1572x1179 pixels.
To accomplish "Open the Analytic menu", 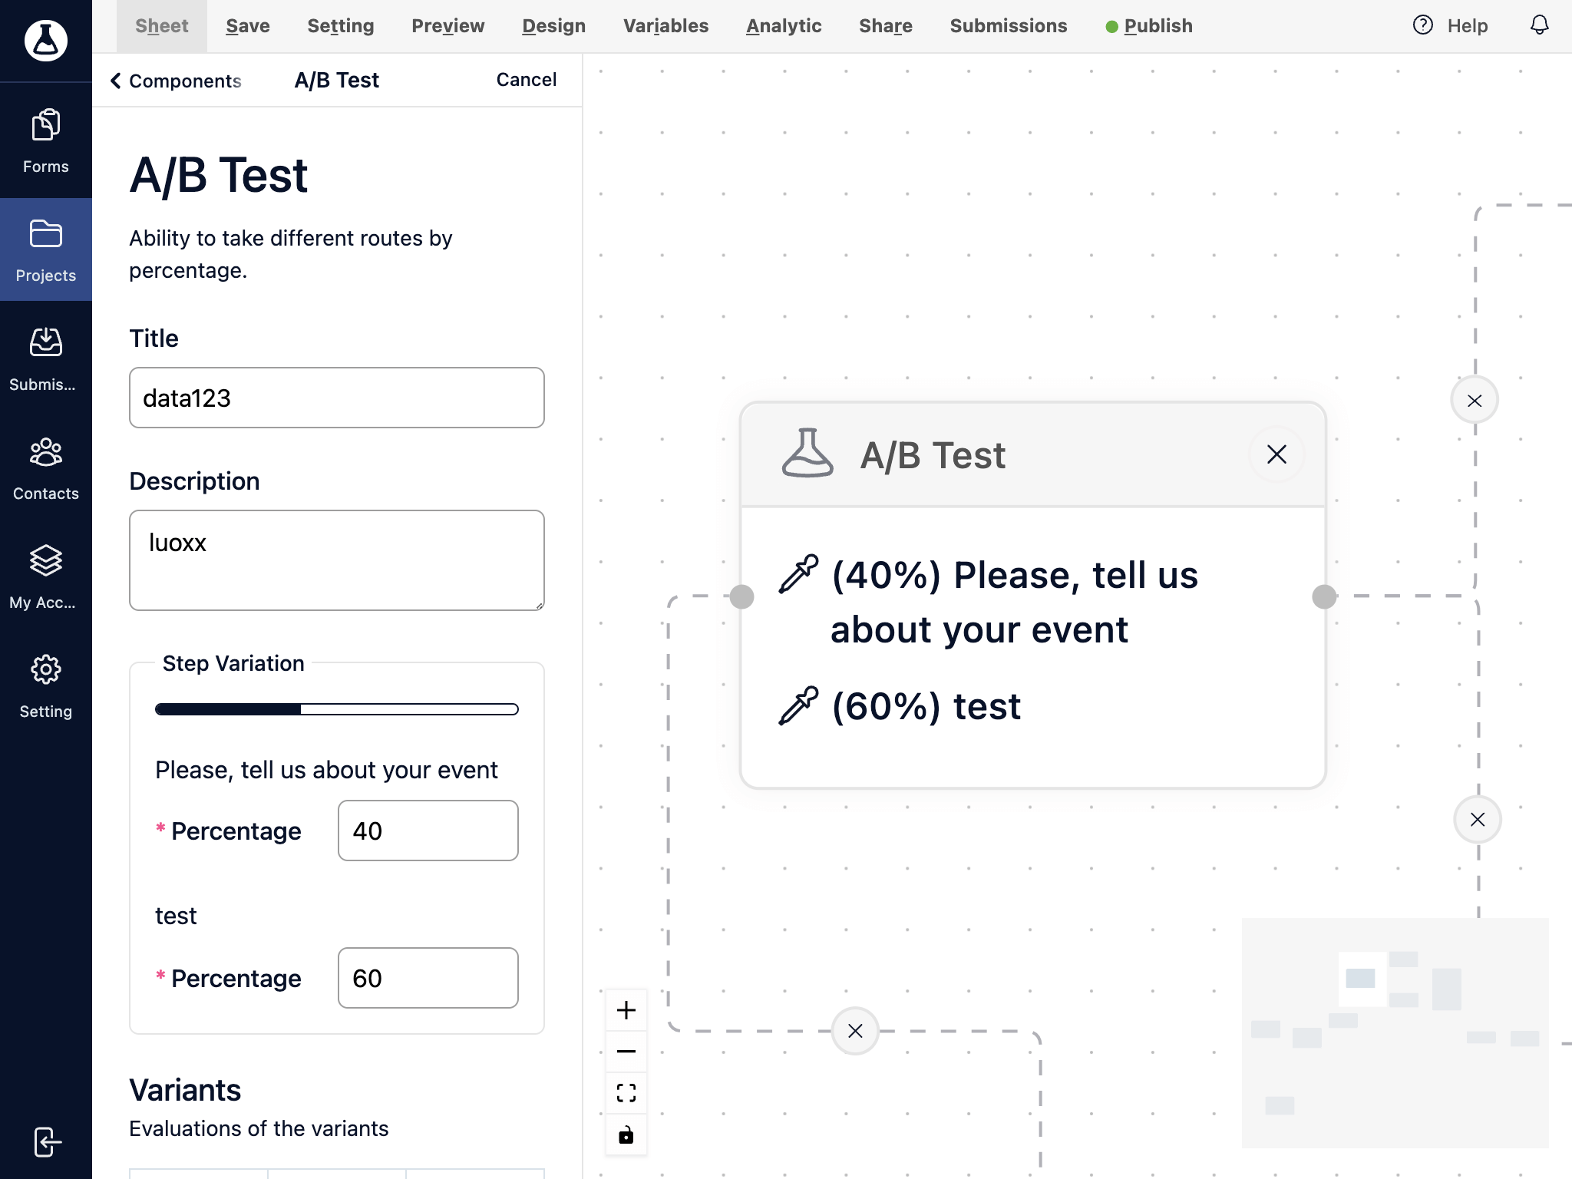I will (784, 26).
